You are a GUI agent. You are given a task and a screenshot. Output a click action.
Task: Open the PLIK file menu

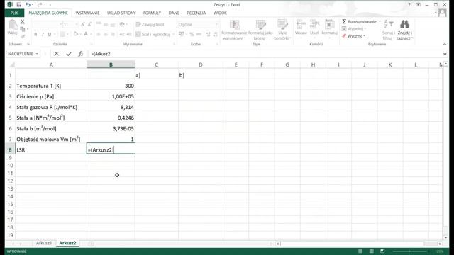(x=14, y=13)
